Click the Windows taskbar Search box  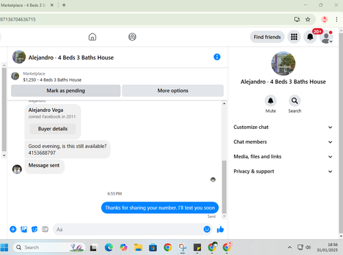pyautogui.click(x=49, y=247)
